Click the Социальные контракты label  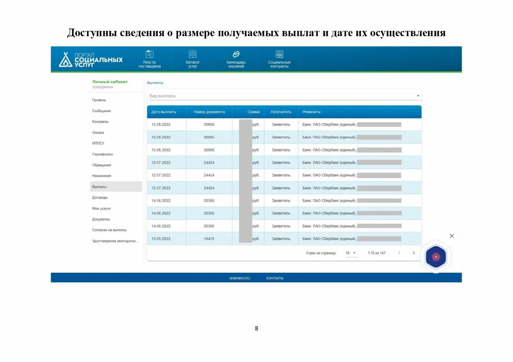pyautogui.click(x=279, y=64)
